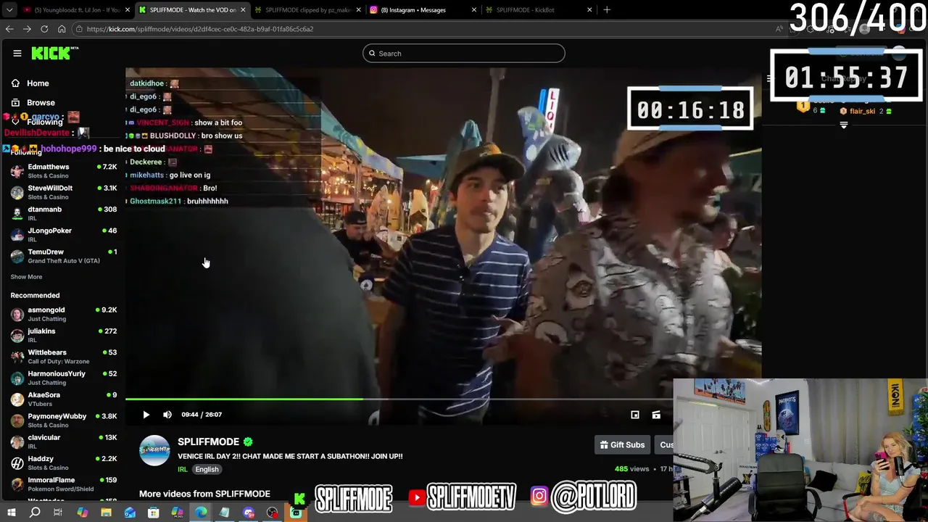Open juliakins recommended channel

pos(64,335)
